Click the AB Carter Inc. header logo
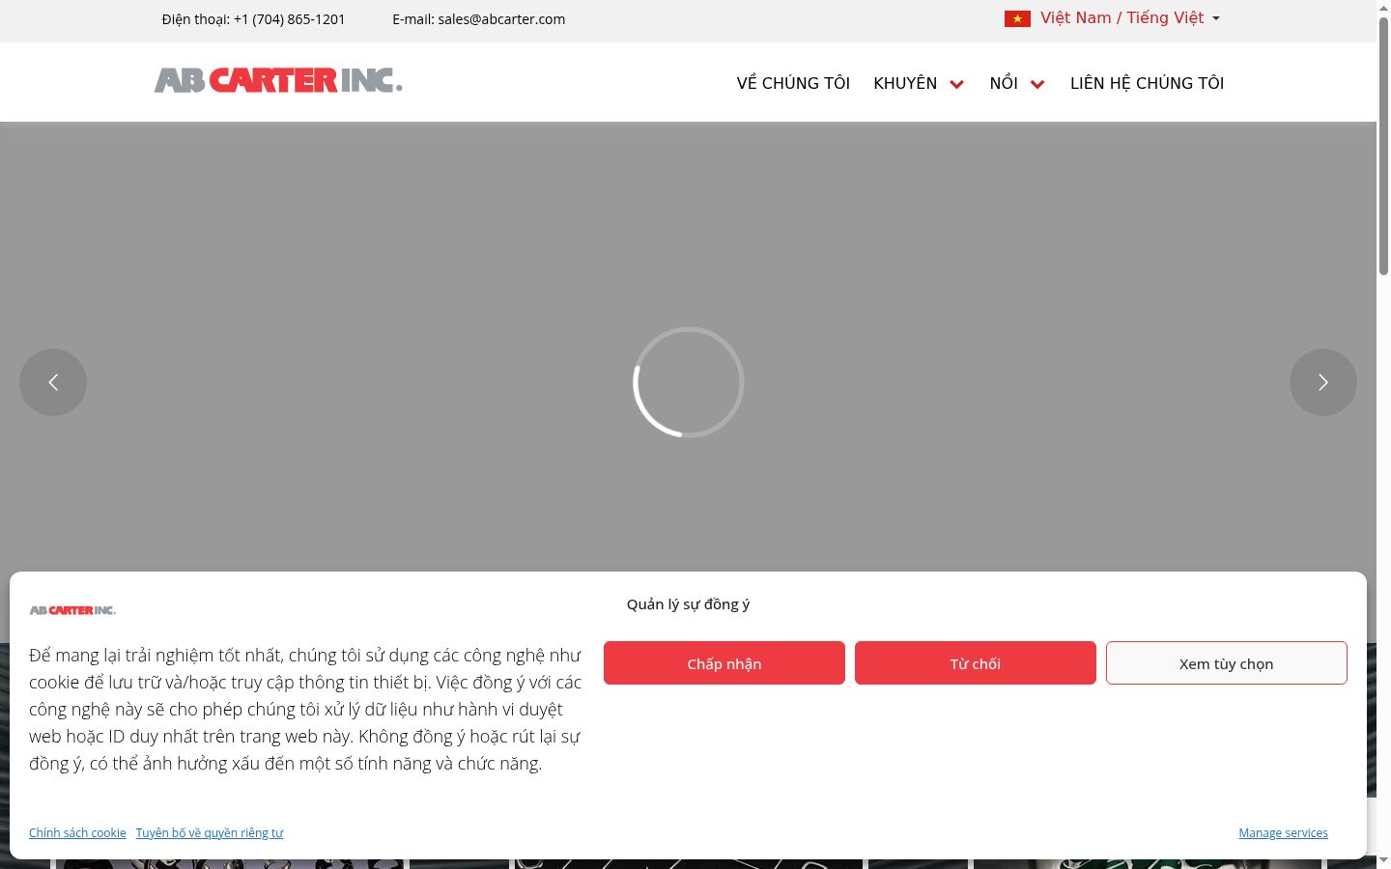This screenshot has width=1391, height=869. tap(278, 80)
